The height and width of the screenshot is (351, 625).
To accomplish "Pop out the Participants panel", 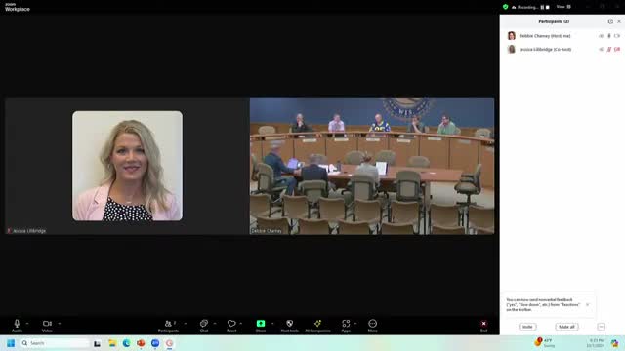I will pyautogui.click(x=610, y=21).
